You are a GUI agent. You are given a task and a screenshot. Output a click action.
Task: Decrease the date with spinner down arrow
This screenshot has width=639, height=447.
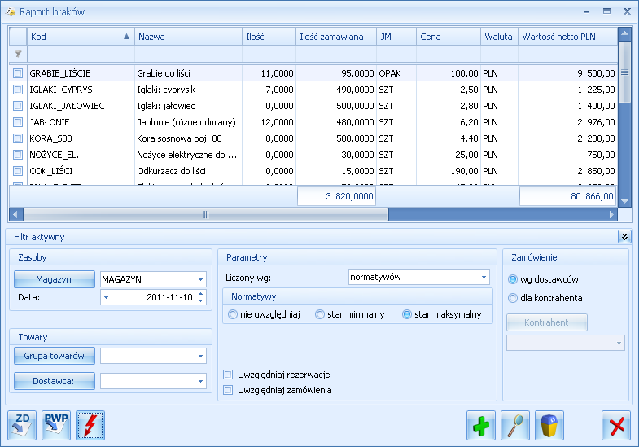(x=200, y=300)
